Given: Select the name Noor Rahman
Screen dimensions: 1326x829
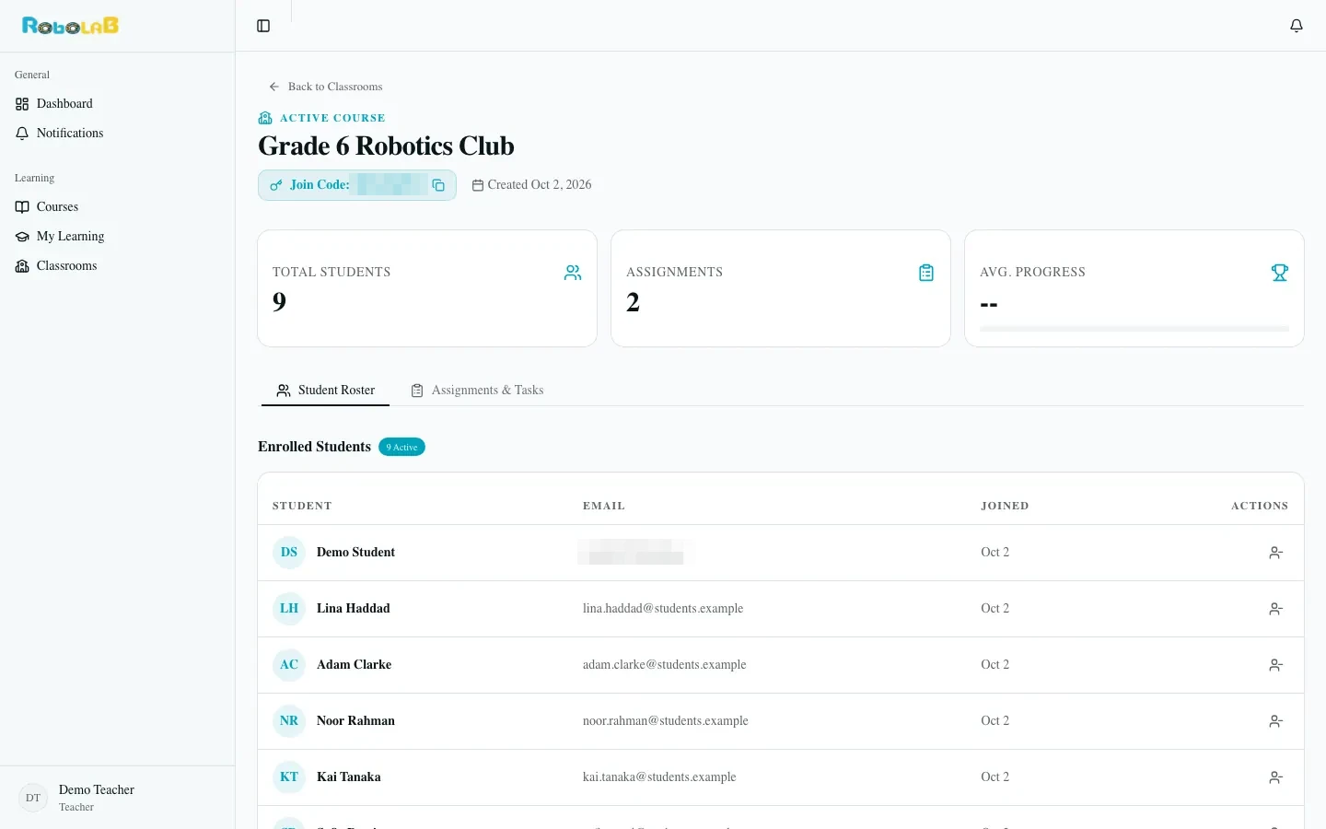Looking at the screenshot, I should point(355,721).
